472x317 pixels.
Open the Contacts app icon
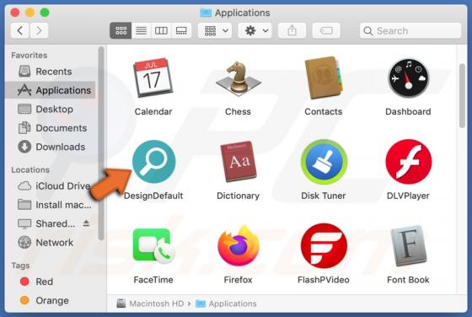click(x=324, y=78)
